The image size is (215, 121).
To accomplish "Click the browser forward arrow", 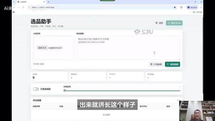I will [x=19, y=7].
